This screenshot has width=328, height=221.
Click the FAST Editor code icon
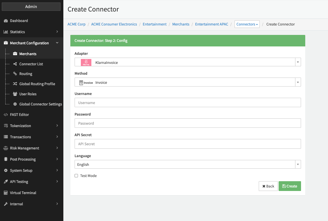[x=6, y=115]
